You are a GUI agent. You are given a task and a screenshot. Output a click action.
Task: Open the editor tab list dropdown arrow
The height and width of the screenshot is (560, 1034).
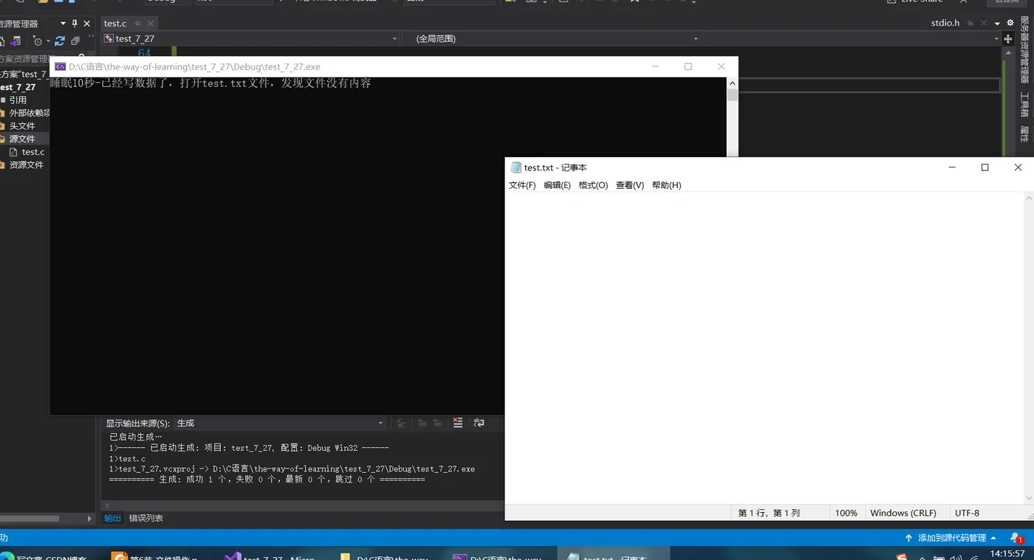(997, 24)
